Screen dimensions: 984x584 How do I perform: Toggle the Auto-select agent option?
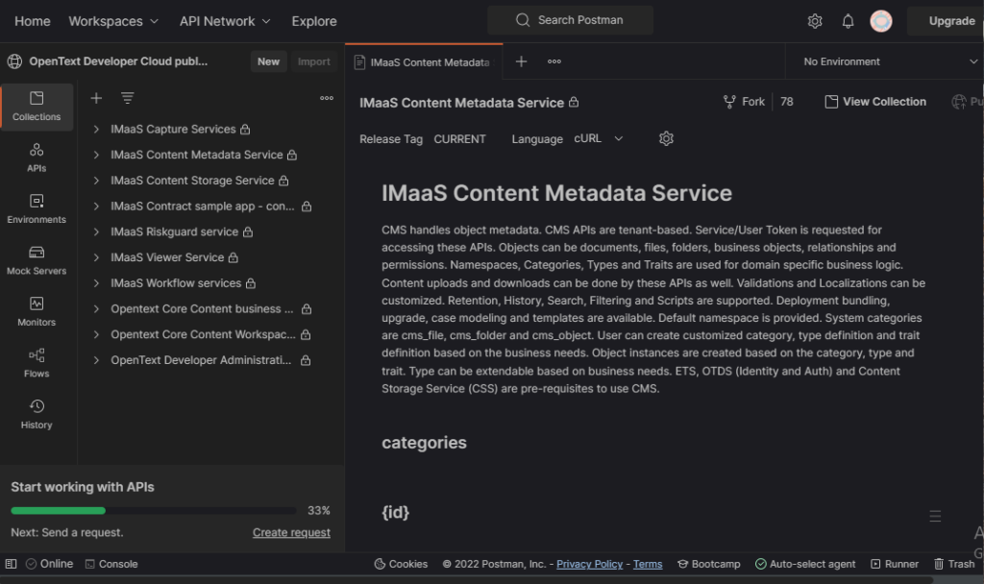(804, 564)
